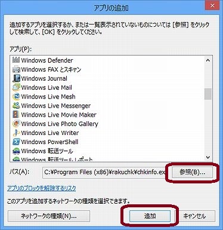223x230 pixels.
Task: Click the Windows FAX とスキャン icon
Action: point(16,69)
